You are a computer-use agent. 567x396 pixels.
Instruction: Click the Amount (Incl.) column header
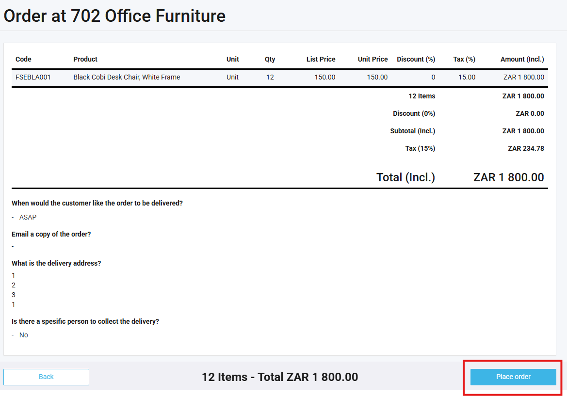[522, 59]
